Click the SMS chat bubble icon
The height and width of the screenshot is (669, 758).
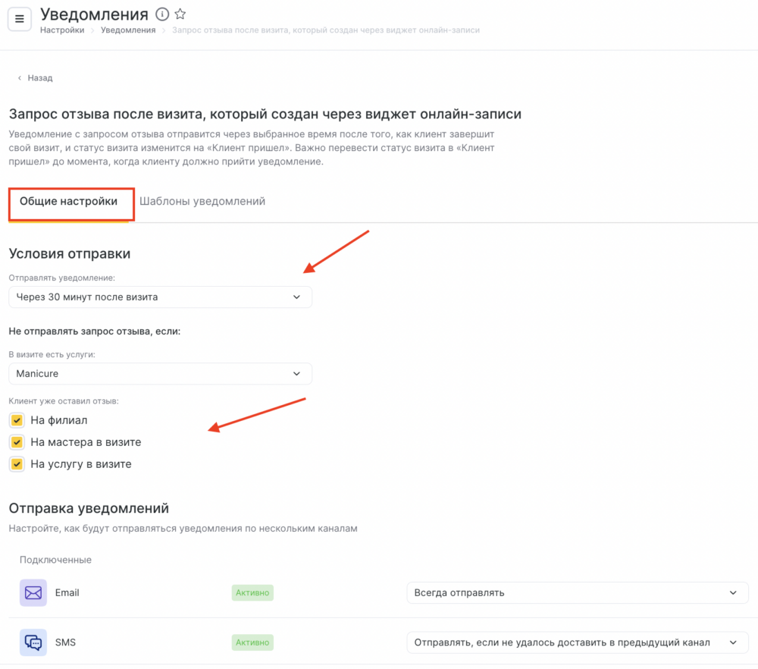pos(33,642)
